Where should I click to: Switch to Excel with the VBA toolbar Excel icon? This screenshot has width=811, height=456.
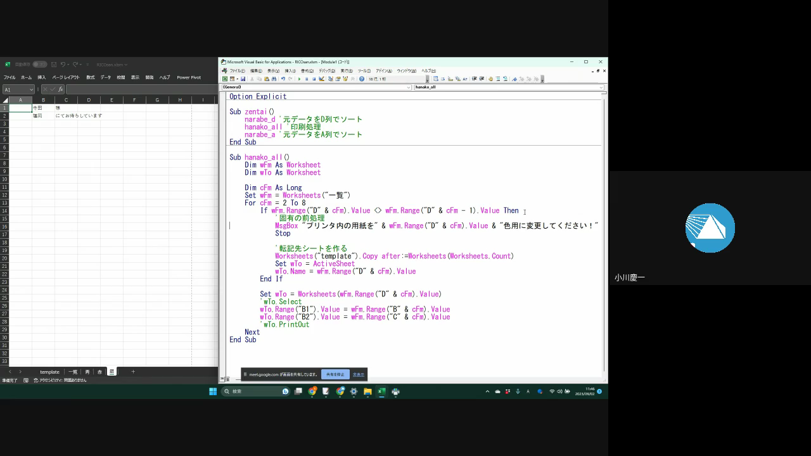tap(224, 79)
